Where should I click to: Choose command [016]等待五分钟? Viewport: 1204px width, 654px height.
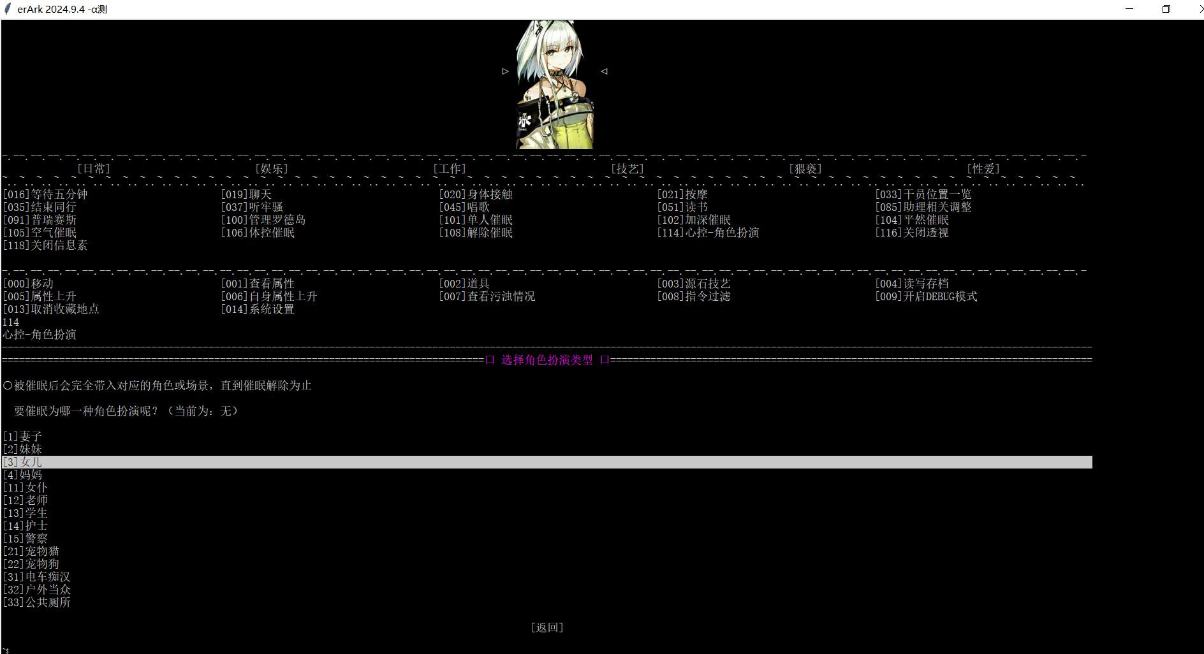point(45,194)
